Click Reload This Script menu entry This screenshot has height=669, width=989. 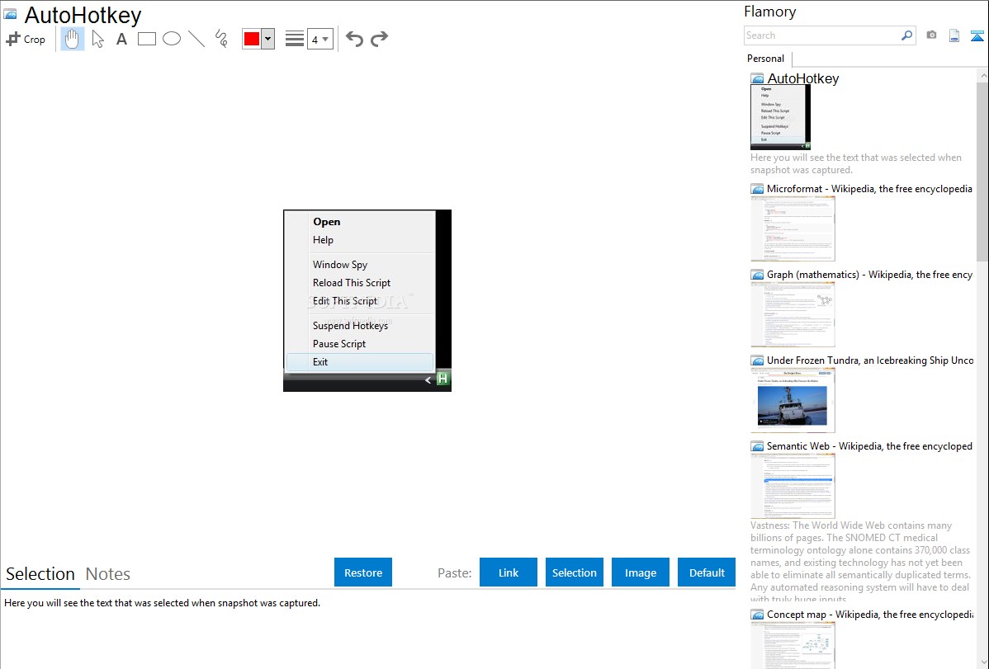click(352, 283)
